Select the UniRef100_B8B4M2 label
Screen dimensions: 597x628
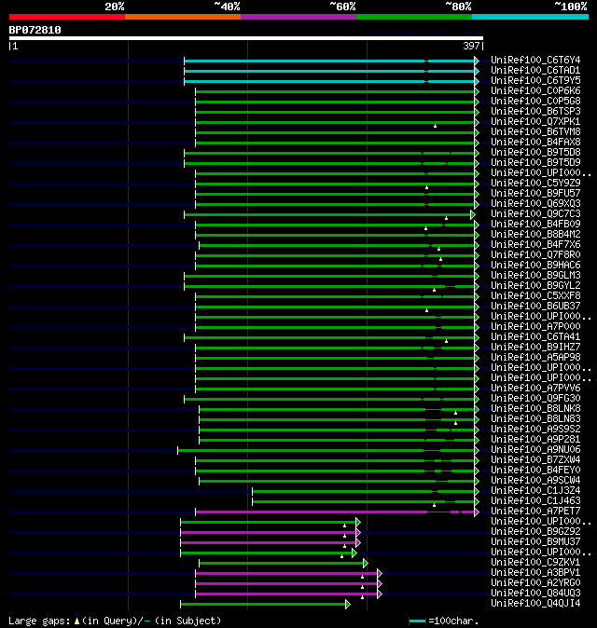pyautogui.click(x=535, y=234)
